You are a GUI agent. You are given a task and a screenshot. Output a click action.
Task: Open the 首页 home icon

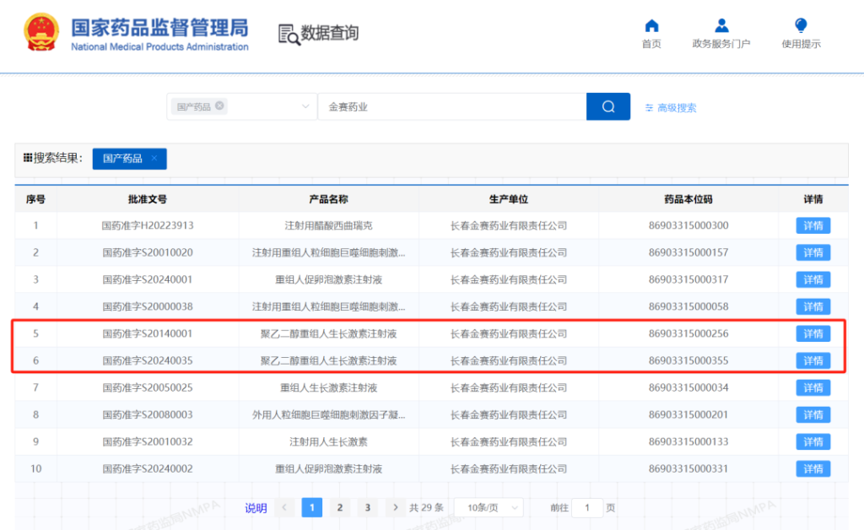[x=651, y=26]
